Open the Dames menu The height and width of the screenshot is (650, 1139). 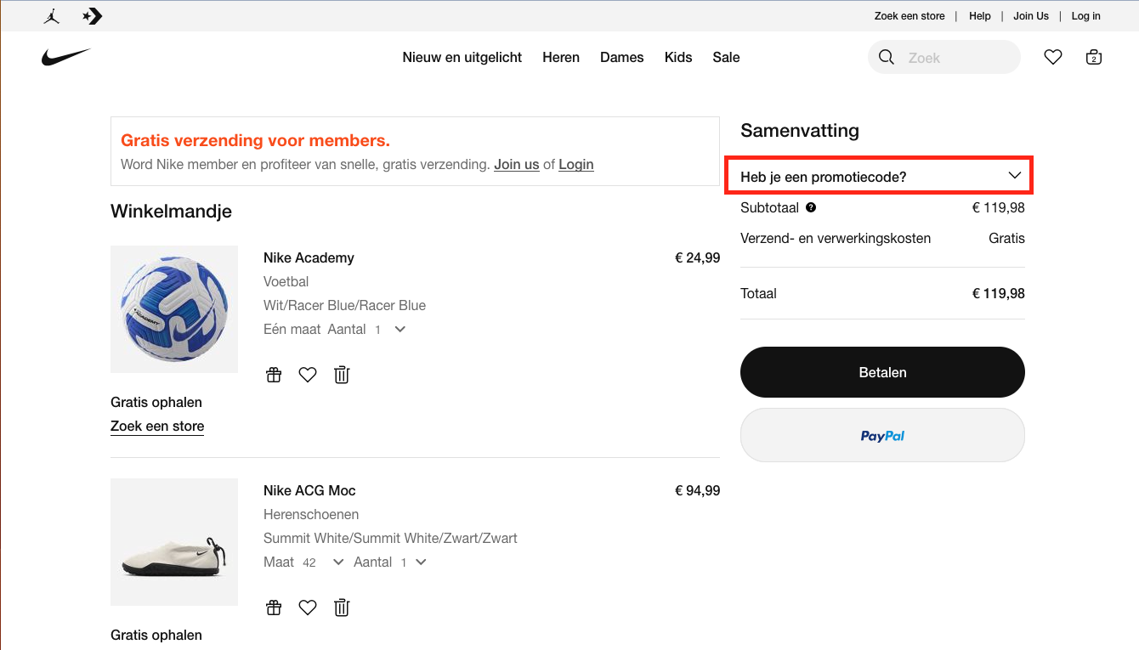point(622,57)
